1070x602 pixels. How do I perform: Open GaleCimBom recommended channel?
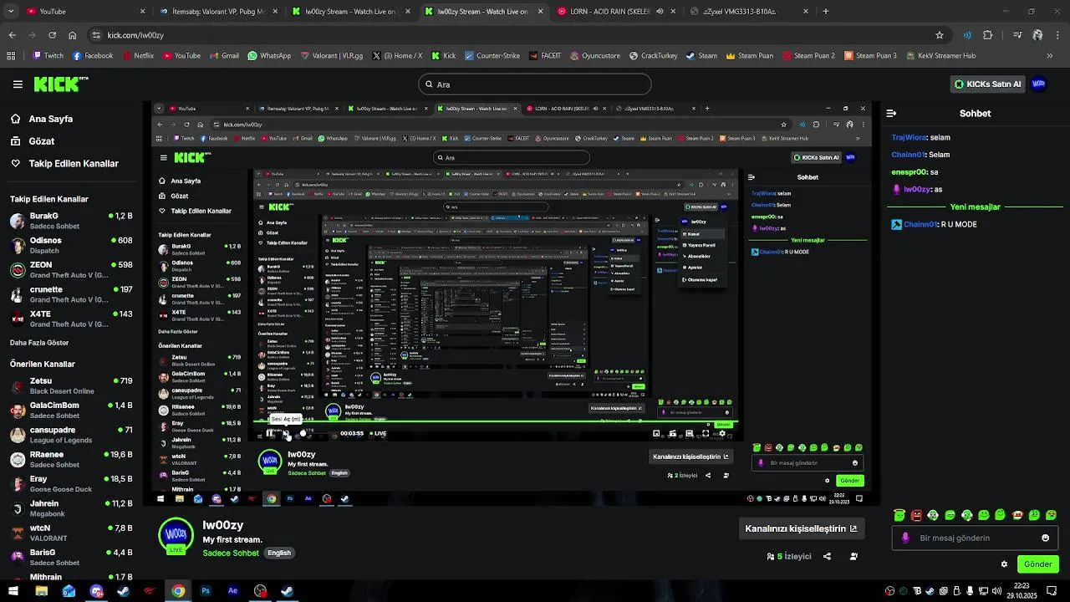(71, 411)
